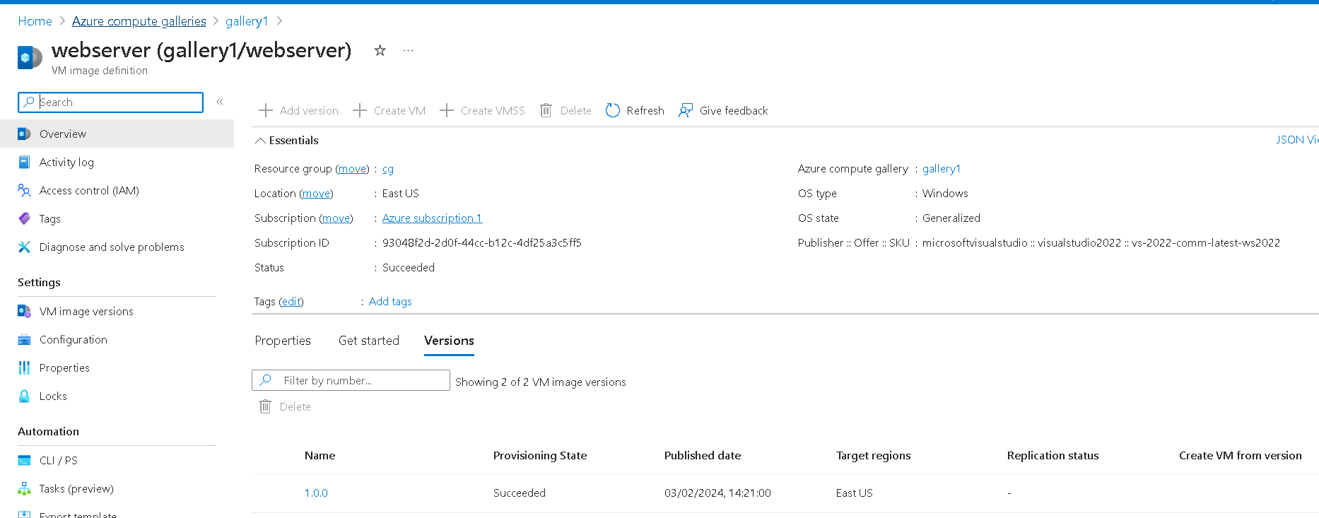The image size is (1319, 518).
Task: Click the Tasks (preview) hierarchy icon
Action: coord(24,488)
